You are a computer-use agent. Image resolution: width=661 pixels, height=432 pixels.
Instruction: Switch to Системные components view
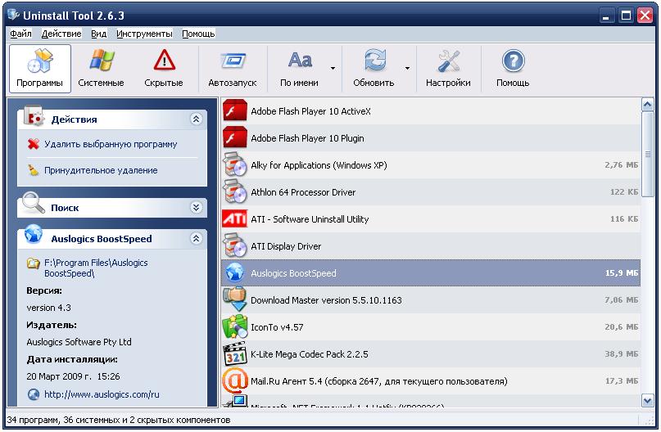coord(101,69)
